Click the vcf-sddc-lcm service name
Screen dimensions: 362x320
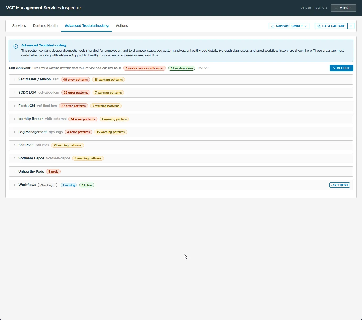click(49, 93)
